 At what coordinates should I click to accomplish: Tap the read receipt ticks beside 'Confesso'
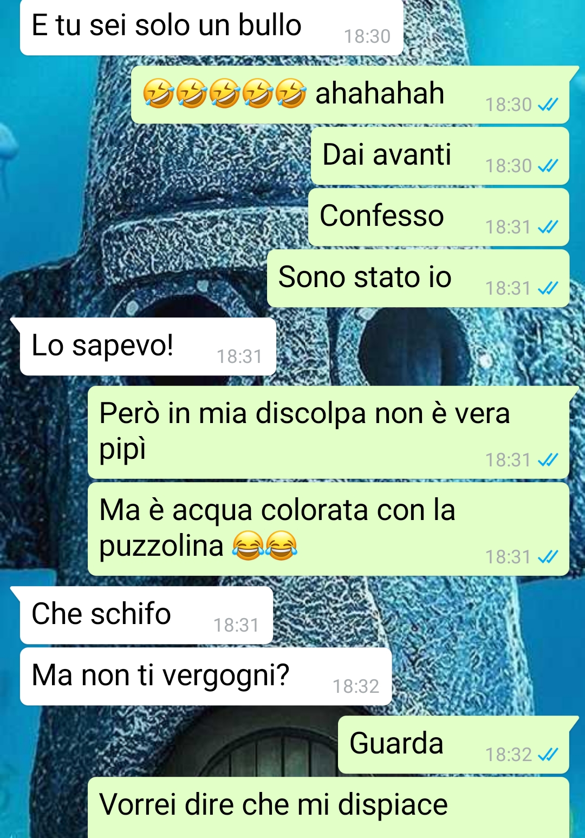pos(548,227)
